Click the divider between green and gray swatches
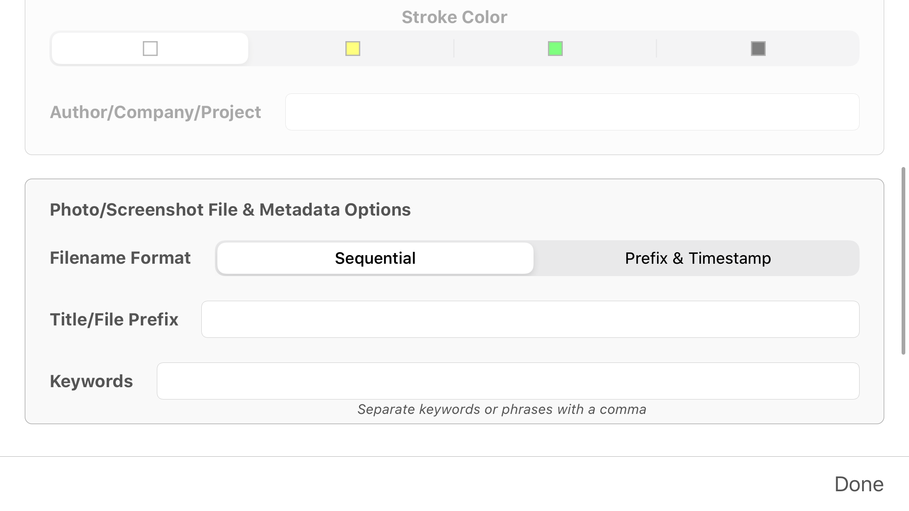 [656, 49]
